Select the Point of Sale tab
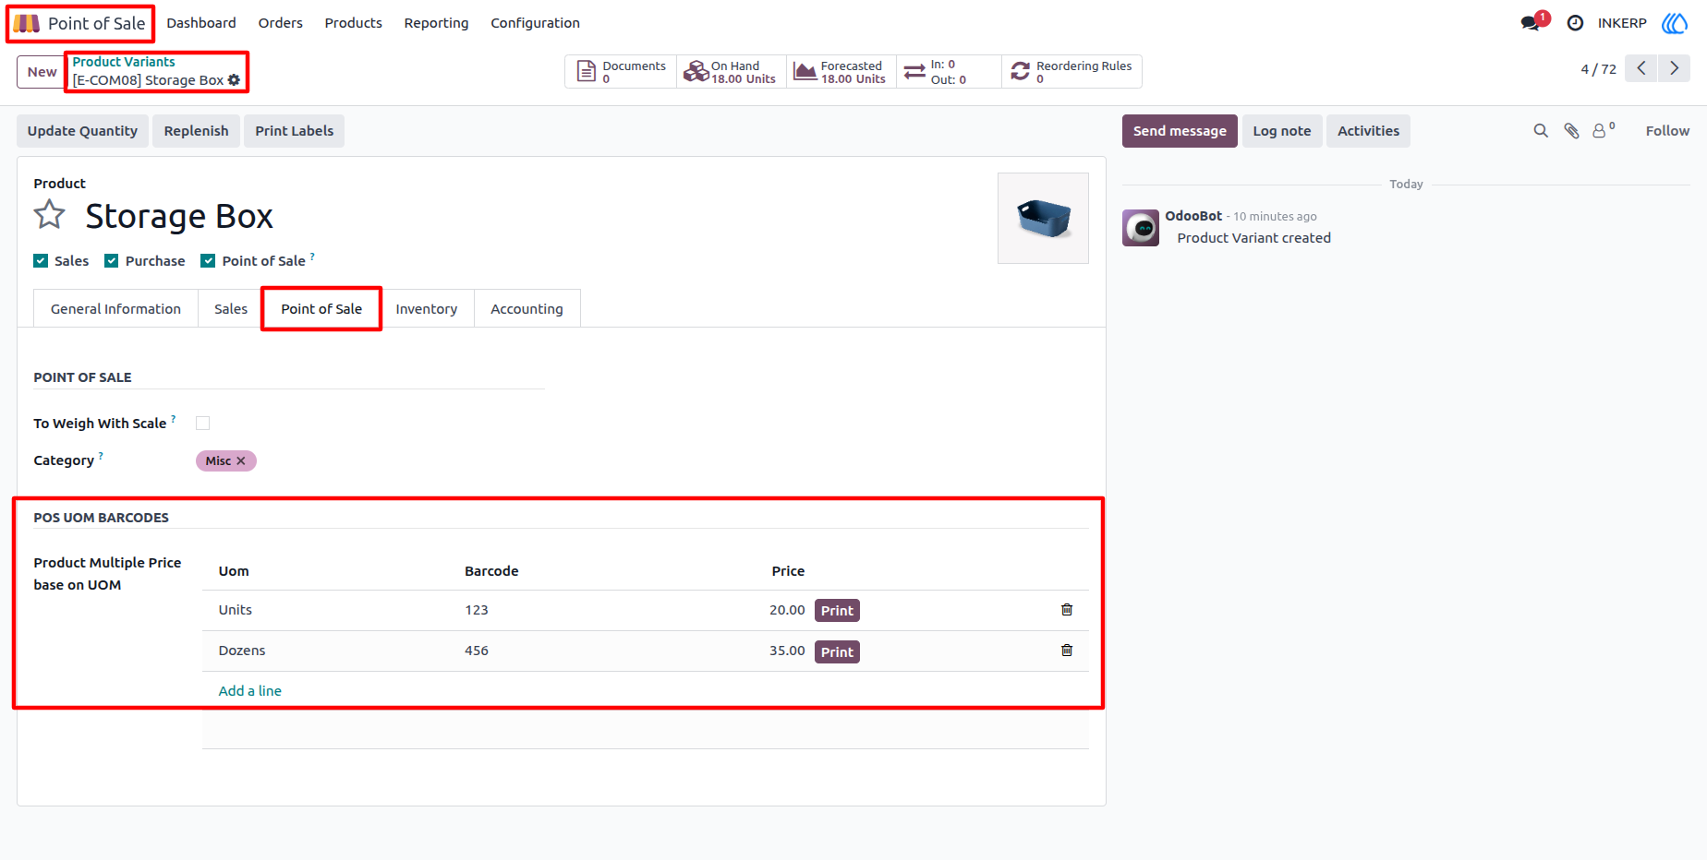 click(321, 309)
